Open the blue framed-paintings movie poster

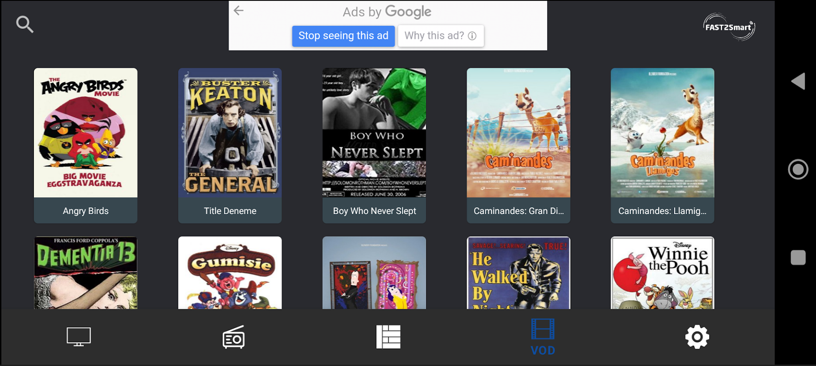[x=374, y=273]
